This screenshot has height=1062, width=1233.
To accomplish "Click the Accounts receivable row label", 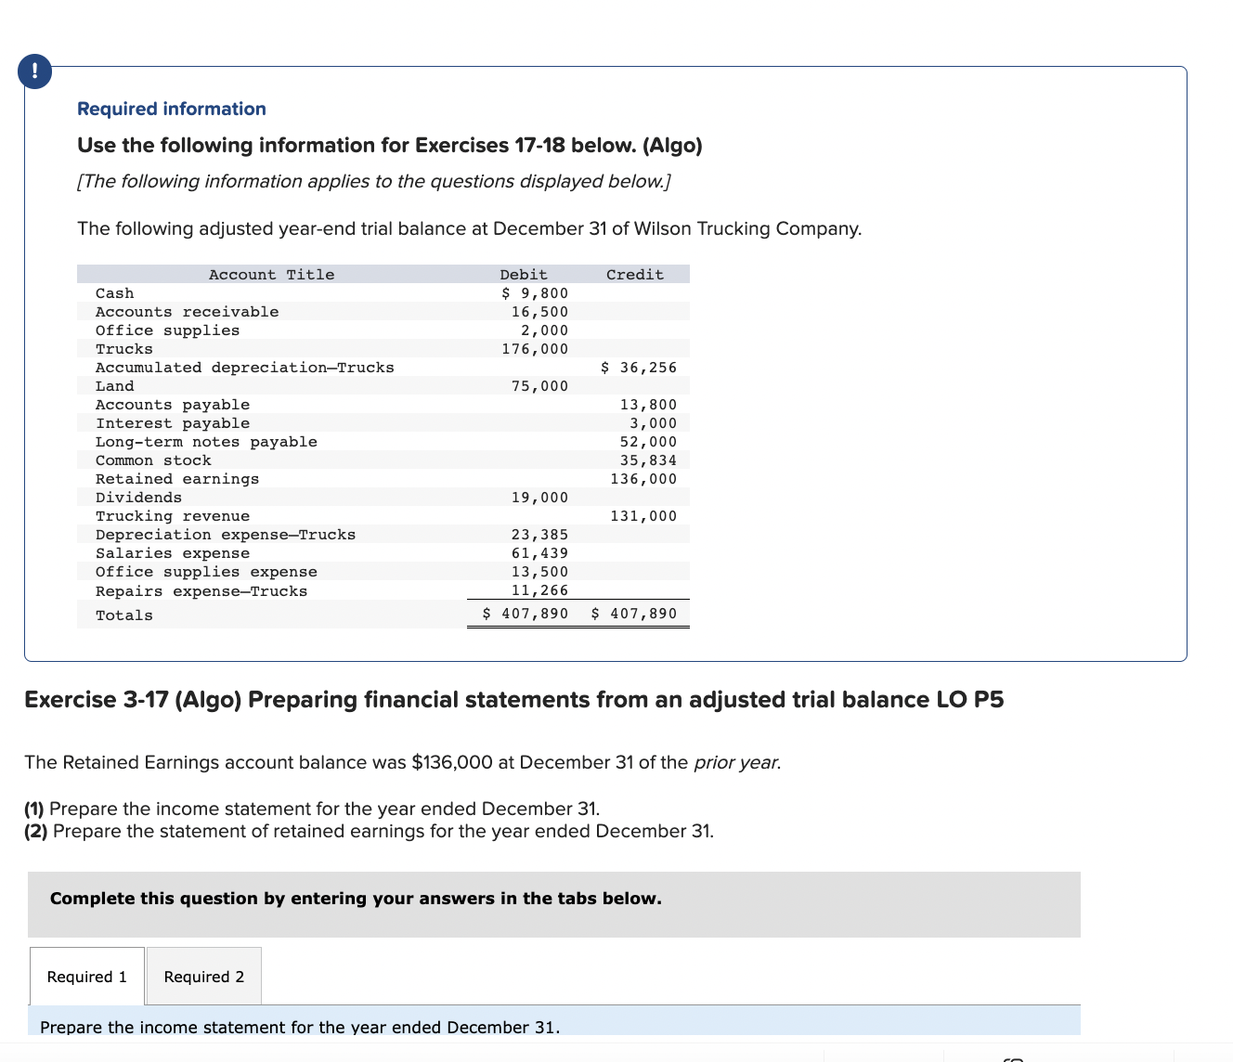I will coord(187,312).
